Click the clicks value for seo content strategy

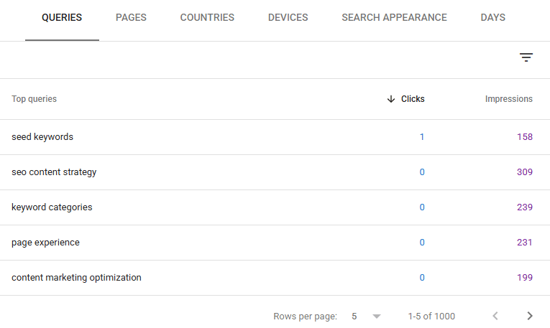pos(422,172)
